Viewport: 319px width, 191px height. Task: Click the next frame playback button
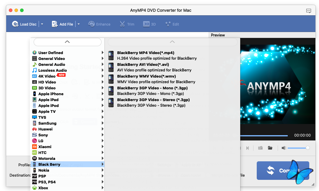tap(248, 148)
